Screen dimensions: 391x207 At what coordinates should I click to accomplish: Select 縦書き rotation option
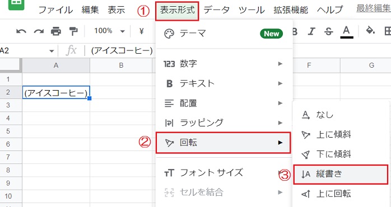tap(341, 174)
